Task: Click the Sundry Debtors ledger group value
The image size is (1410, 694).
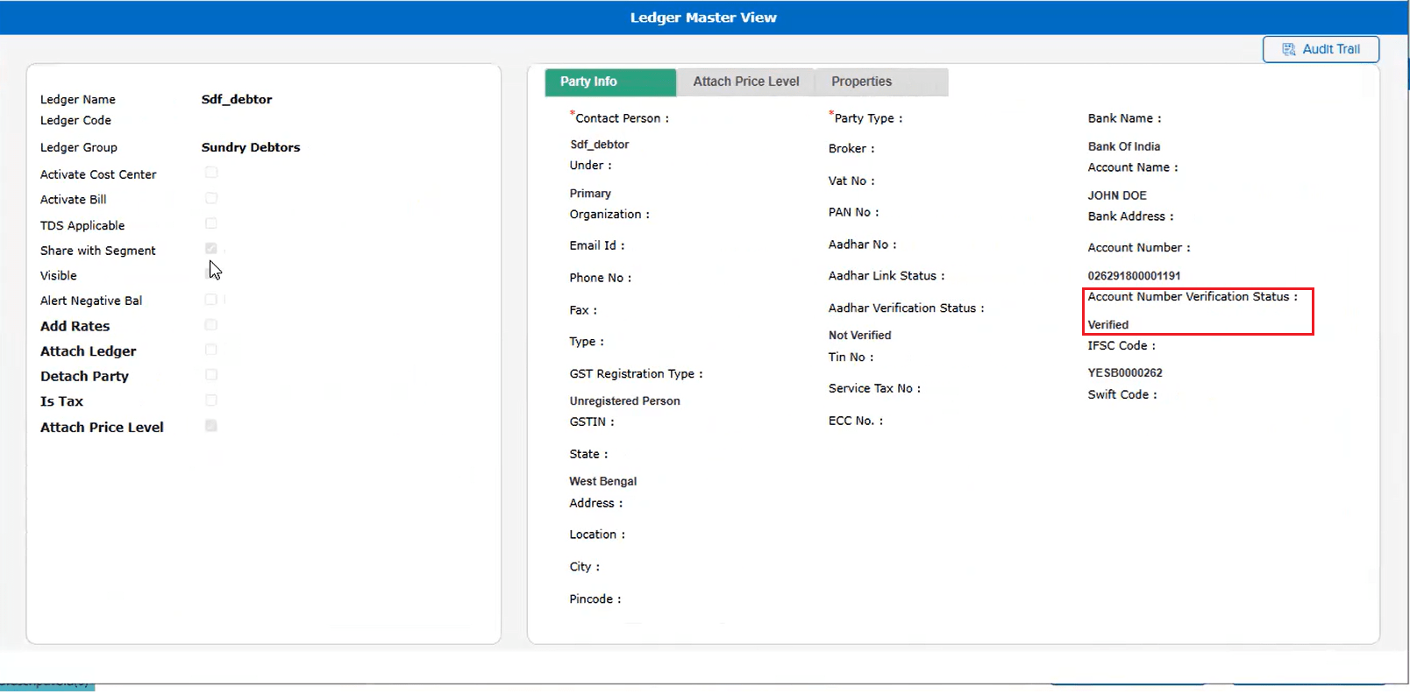Action: 251,147
